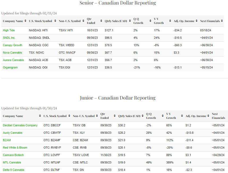Open the Canopy Growth company link
This screenshot has width=228, height=173.
[12, 45]
